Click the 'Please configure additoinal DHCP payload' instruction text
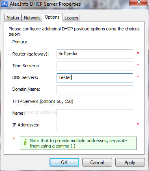The width and height of the screenshot is (149, 171). click(74, 31)
